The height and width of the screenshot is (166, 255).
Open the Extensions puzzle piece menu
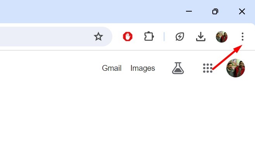(149, 37)
